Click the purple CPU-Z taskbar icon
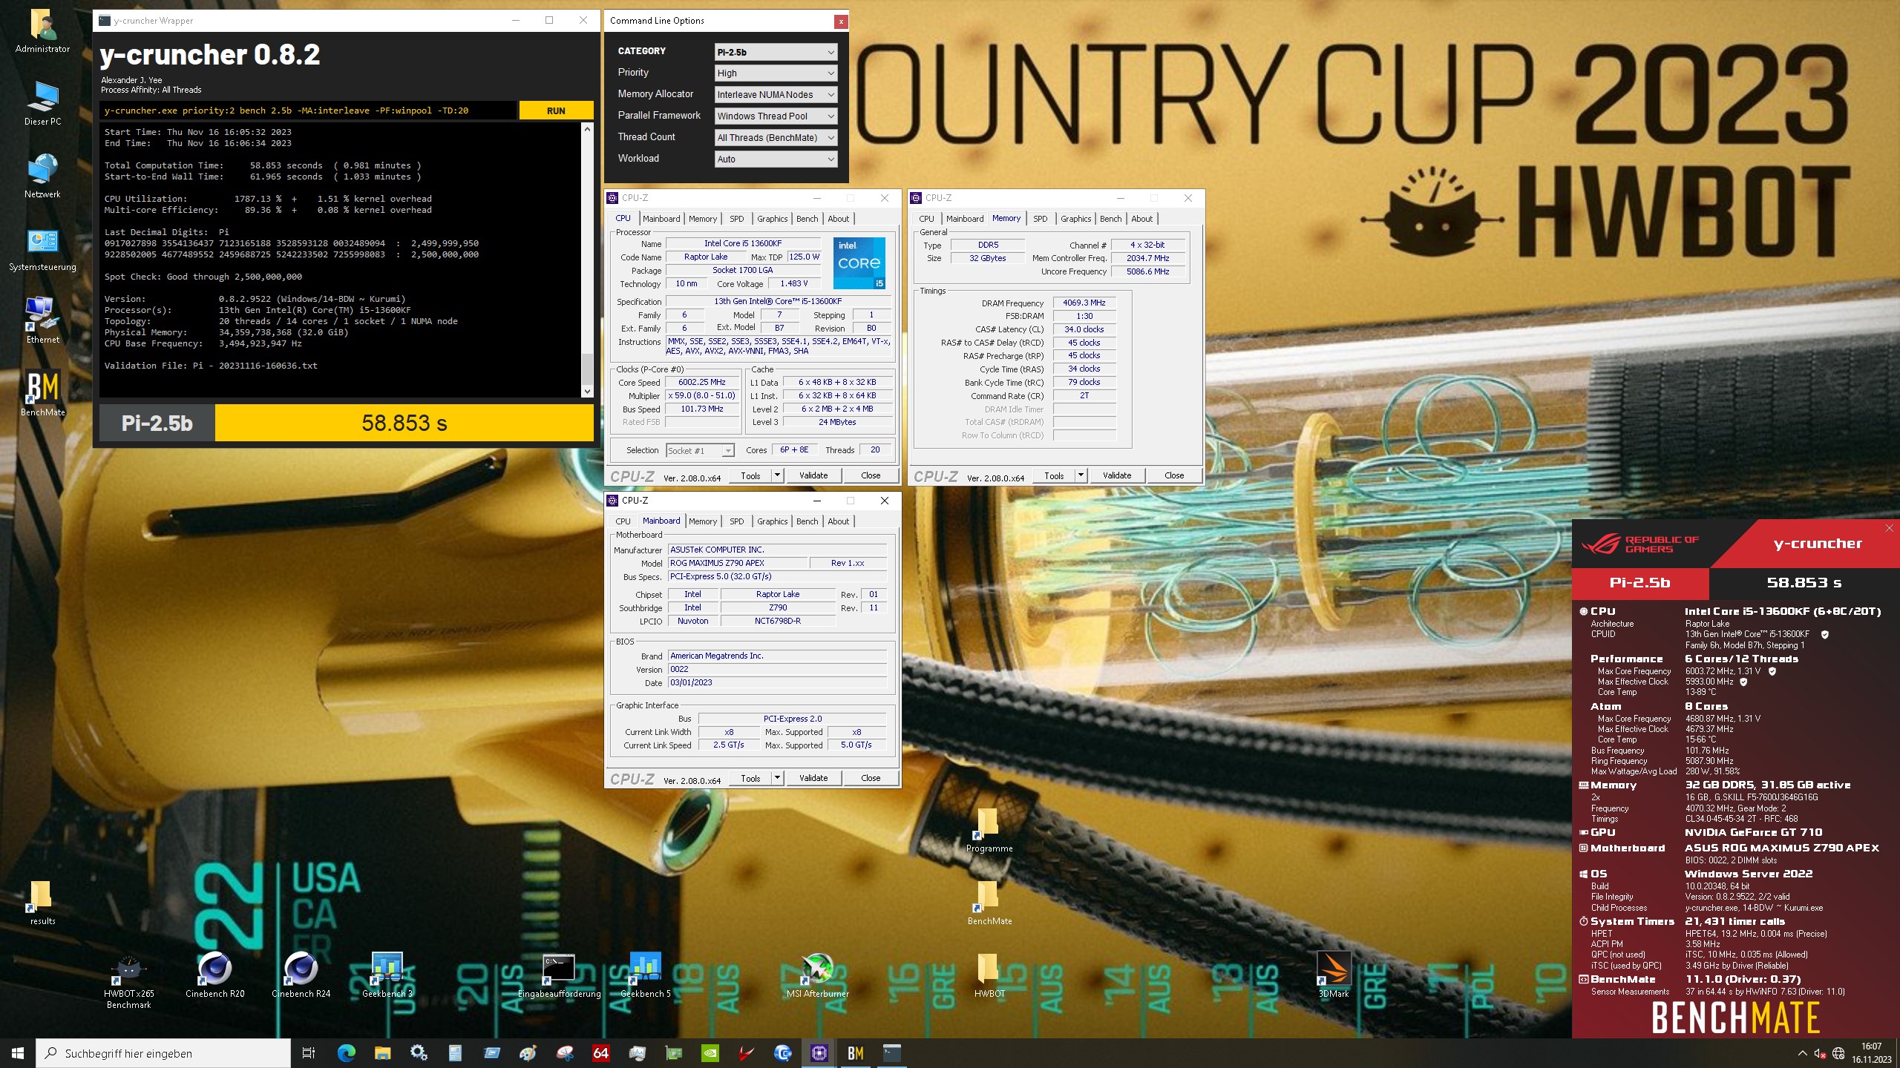The image size is (1900, 1068). (x=819, y=1053)
